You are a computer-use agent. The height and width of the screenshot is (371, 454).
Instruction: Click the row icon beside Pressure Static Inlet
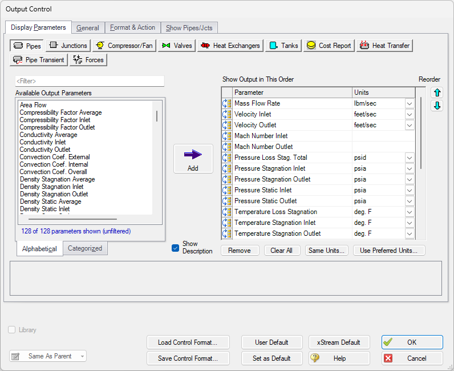(x=226, y=190)
